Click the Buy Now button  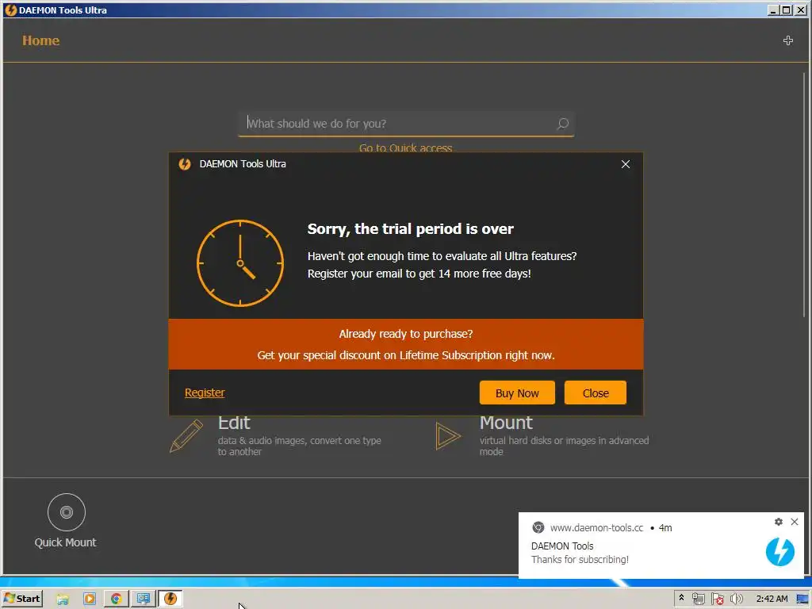point(517,393)
